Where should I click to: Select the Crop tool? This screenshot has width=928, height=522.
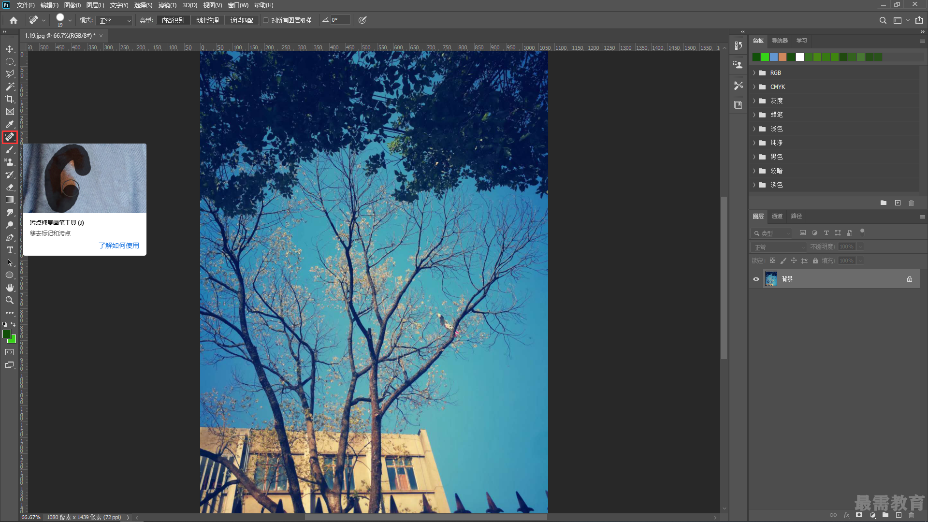click(x=10, y=99)
